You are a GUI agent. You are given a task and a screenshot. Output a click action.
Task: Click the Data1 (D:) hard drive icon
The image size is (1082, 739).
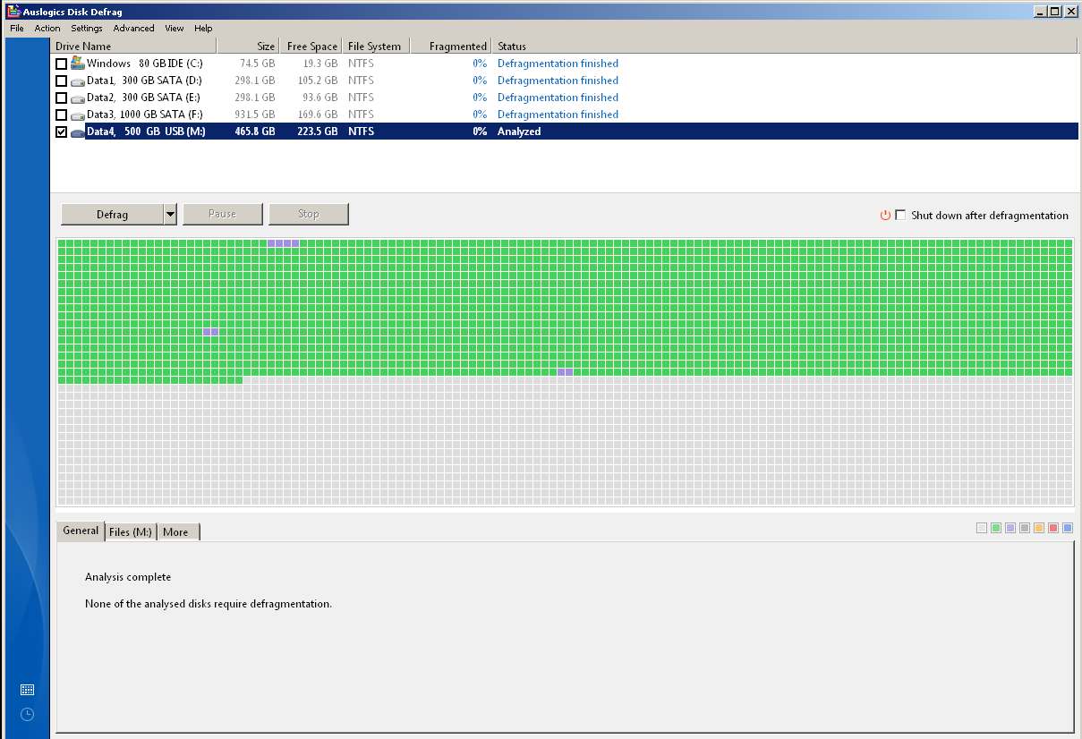78,81
